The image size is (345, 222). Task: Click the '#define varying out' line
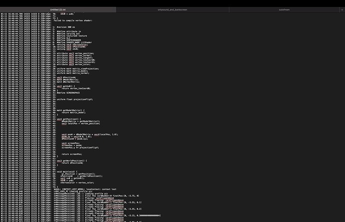click(x=68, y=33)
